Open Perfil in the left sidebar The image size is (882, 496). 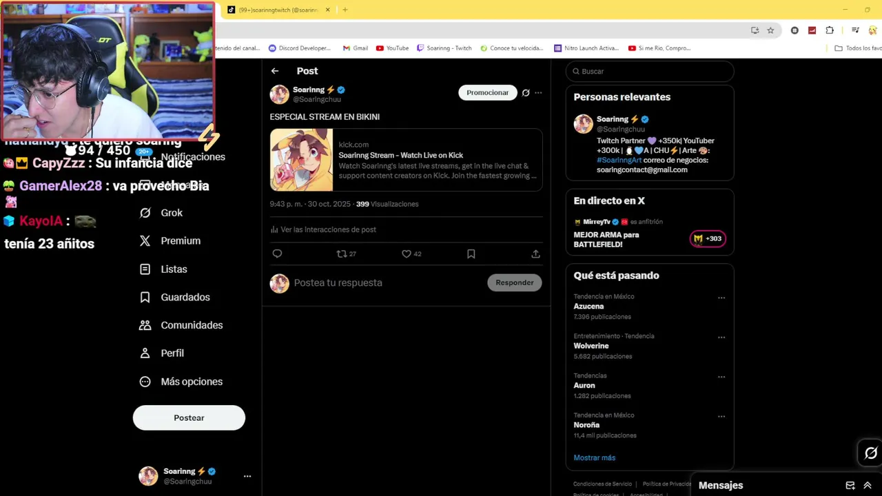(x=162, y=353)
